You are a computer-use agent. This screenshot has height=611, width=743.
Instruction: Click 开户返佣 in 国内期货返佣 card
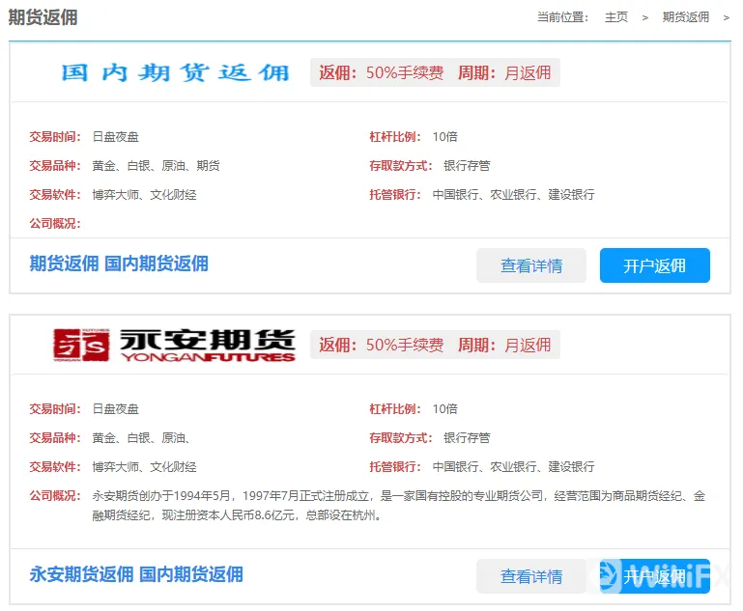[x=655, y=265]
